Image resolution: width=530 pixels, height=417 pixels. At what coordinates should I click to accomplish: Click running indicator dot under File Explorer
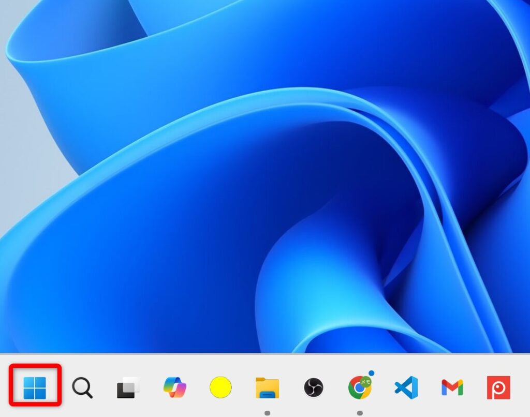click(267, 413)
